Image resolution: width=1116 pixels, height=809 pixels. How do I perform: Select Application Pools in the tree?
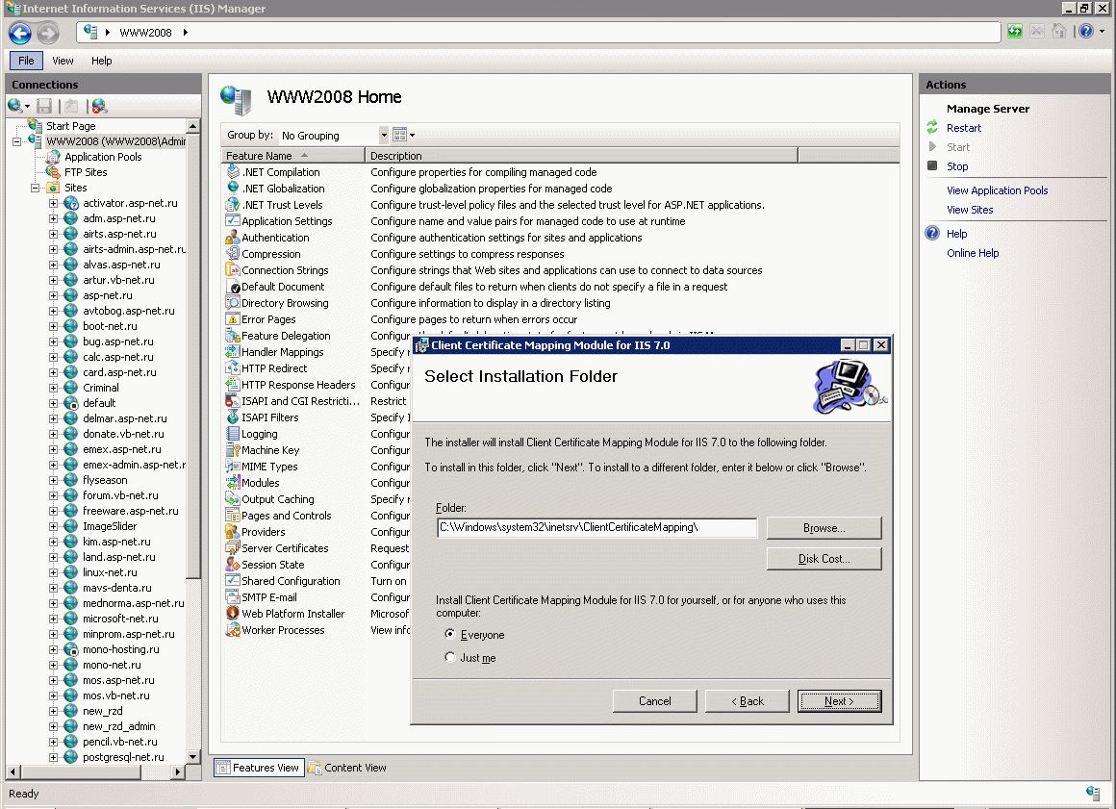[103, 157]
